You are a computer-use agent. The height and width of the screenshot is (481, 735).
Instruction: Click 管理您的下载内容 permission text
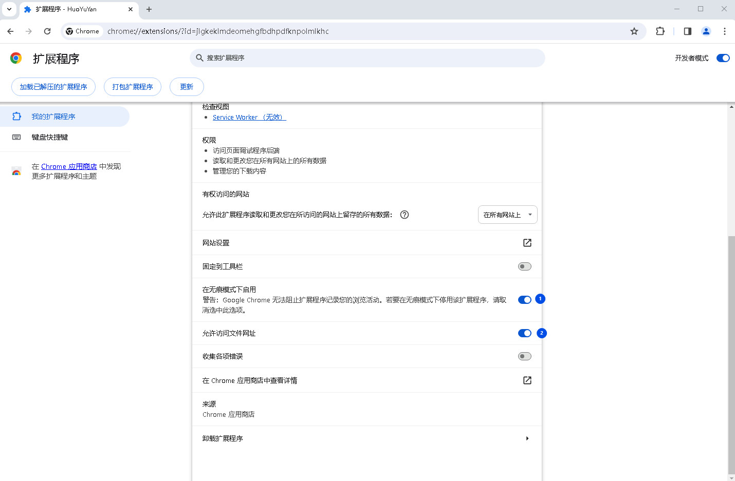(240, 171)
